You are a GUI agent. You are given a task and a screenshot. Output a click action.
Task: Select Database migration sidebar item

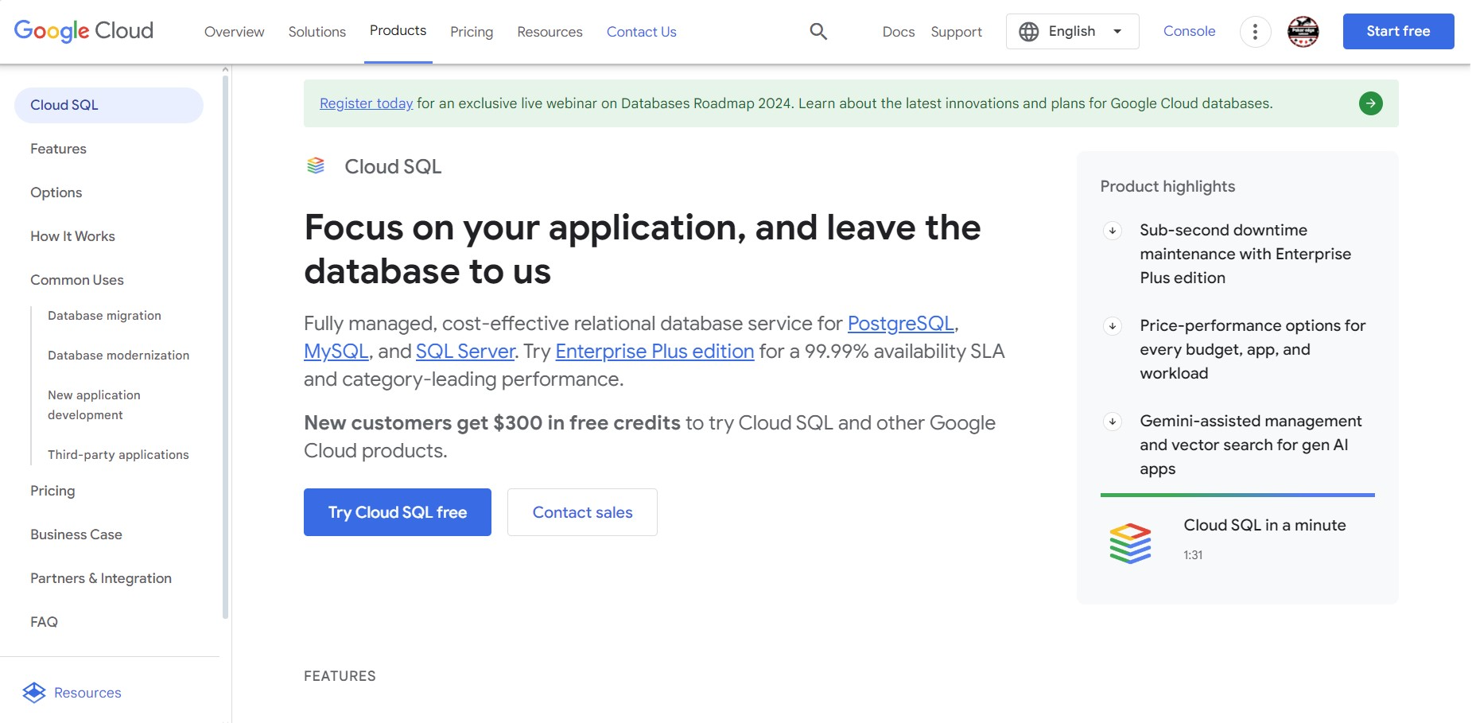click(104, 316)
